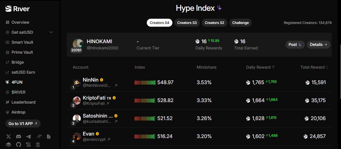Click the Post button
Screen dimensions: 341x149
(295, 45)
